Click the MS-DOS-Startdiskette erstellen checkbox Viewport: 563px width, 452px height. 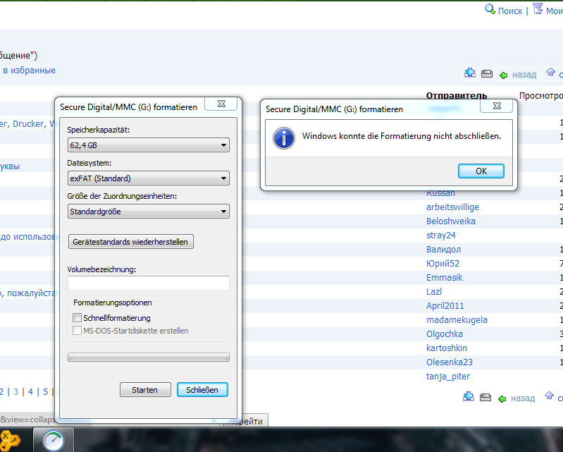click(78, 331)
